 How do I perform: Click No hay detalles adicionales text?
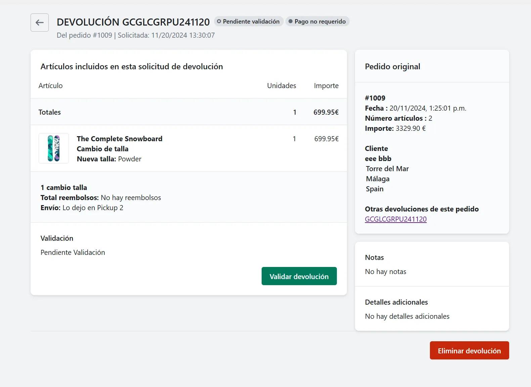point(407,316)
